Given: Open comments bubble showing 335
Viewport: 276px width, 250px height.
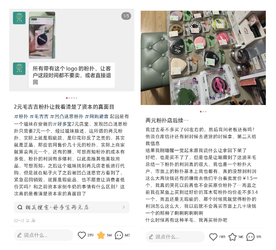Looking at the screenshot, I should coord(250,237).
